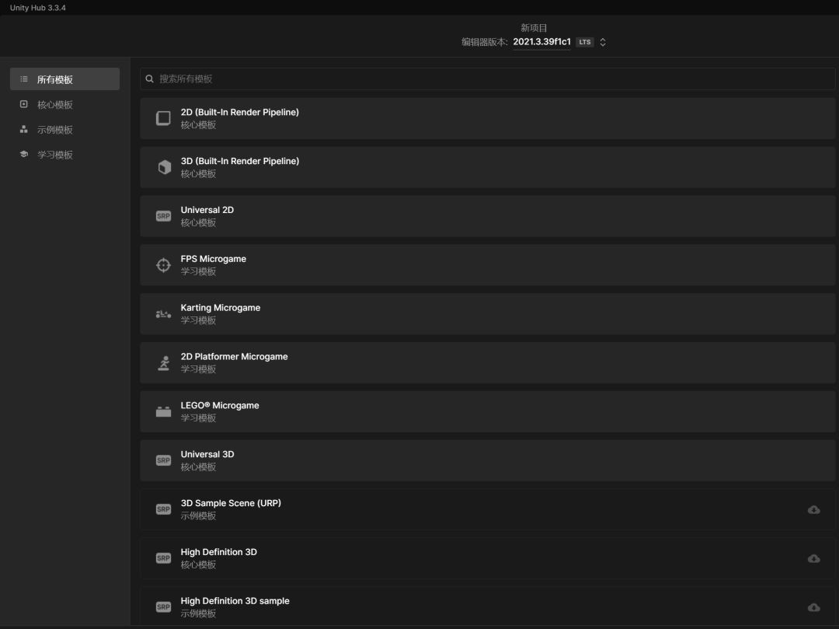Choose the Universal 2D template
839x629 pixels.
click(x=487, y=216)
